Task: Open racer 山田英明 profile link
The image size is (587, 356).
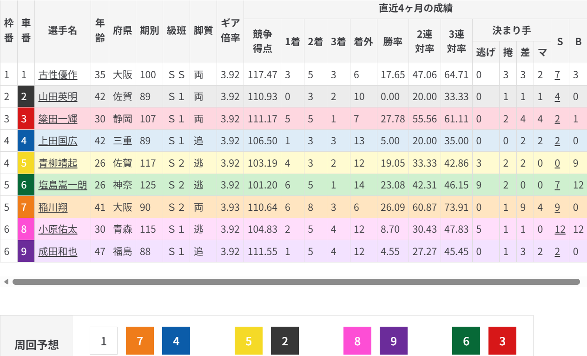Action: pyautogui.click(x=58, y=97)
